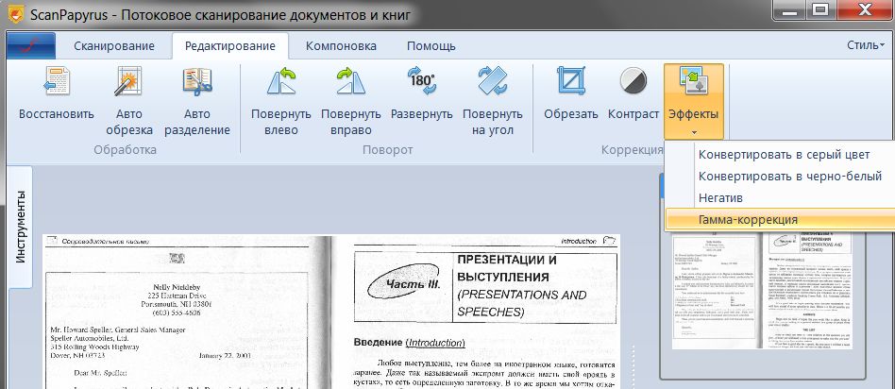The width and height of the screenshot is (895, 389).
Task: Collapse the Эффекты dropdown button
Action: tap(694, 102)
